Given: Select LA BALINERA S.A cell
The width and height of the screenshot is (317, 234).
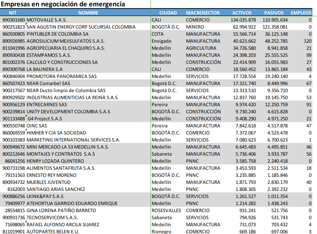Looking at the screenshot, I should [x=45, y=69].
